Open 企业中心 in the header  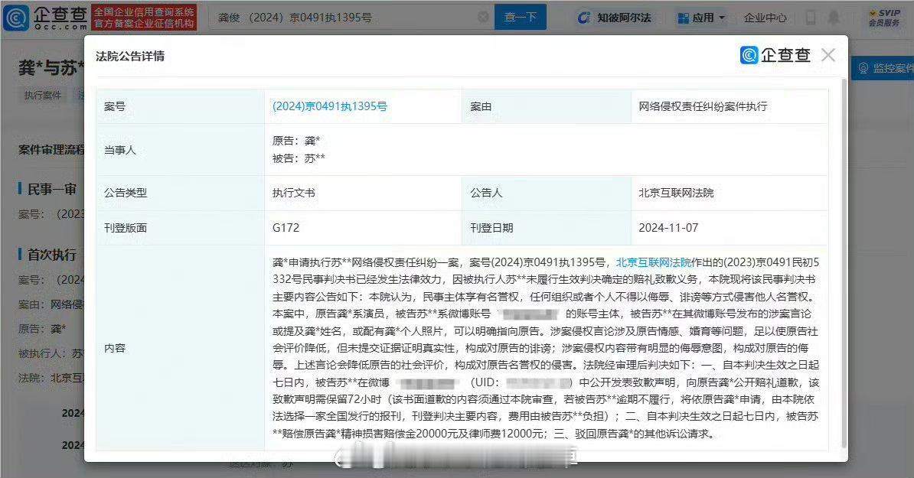pyautogui.click(x=765, y=18)
